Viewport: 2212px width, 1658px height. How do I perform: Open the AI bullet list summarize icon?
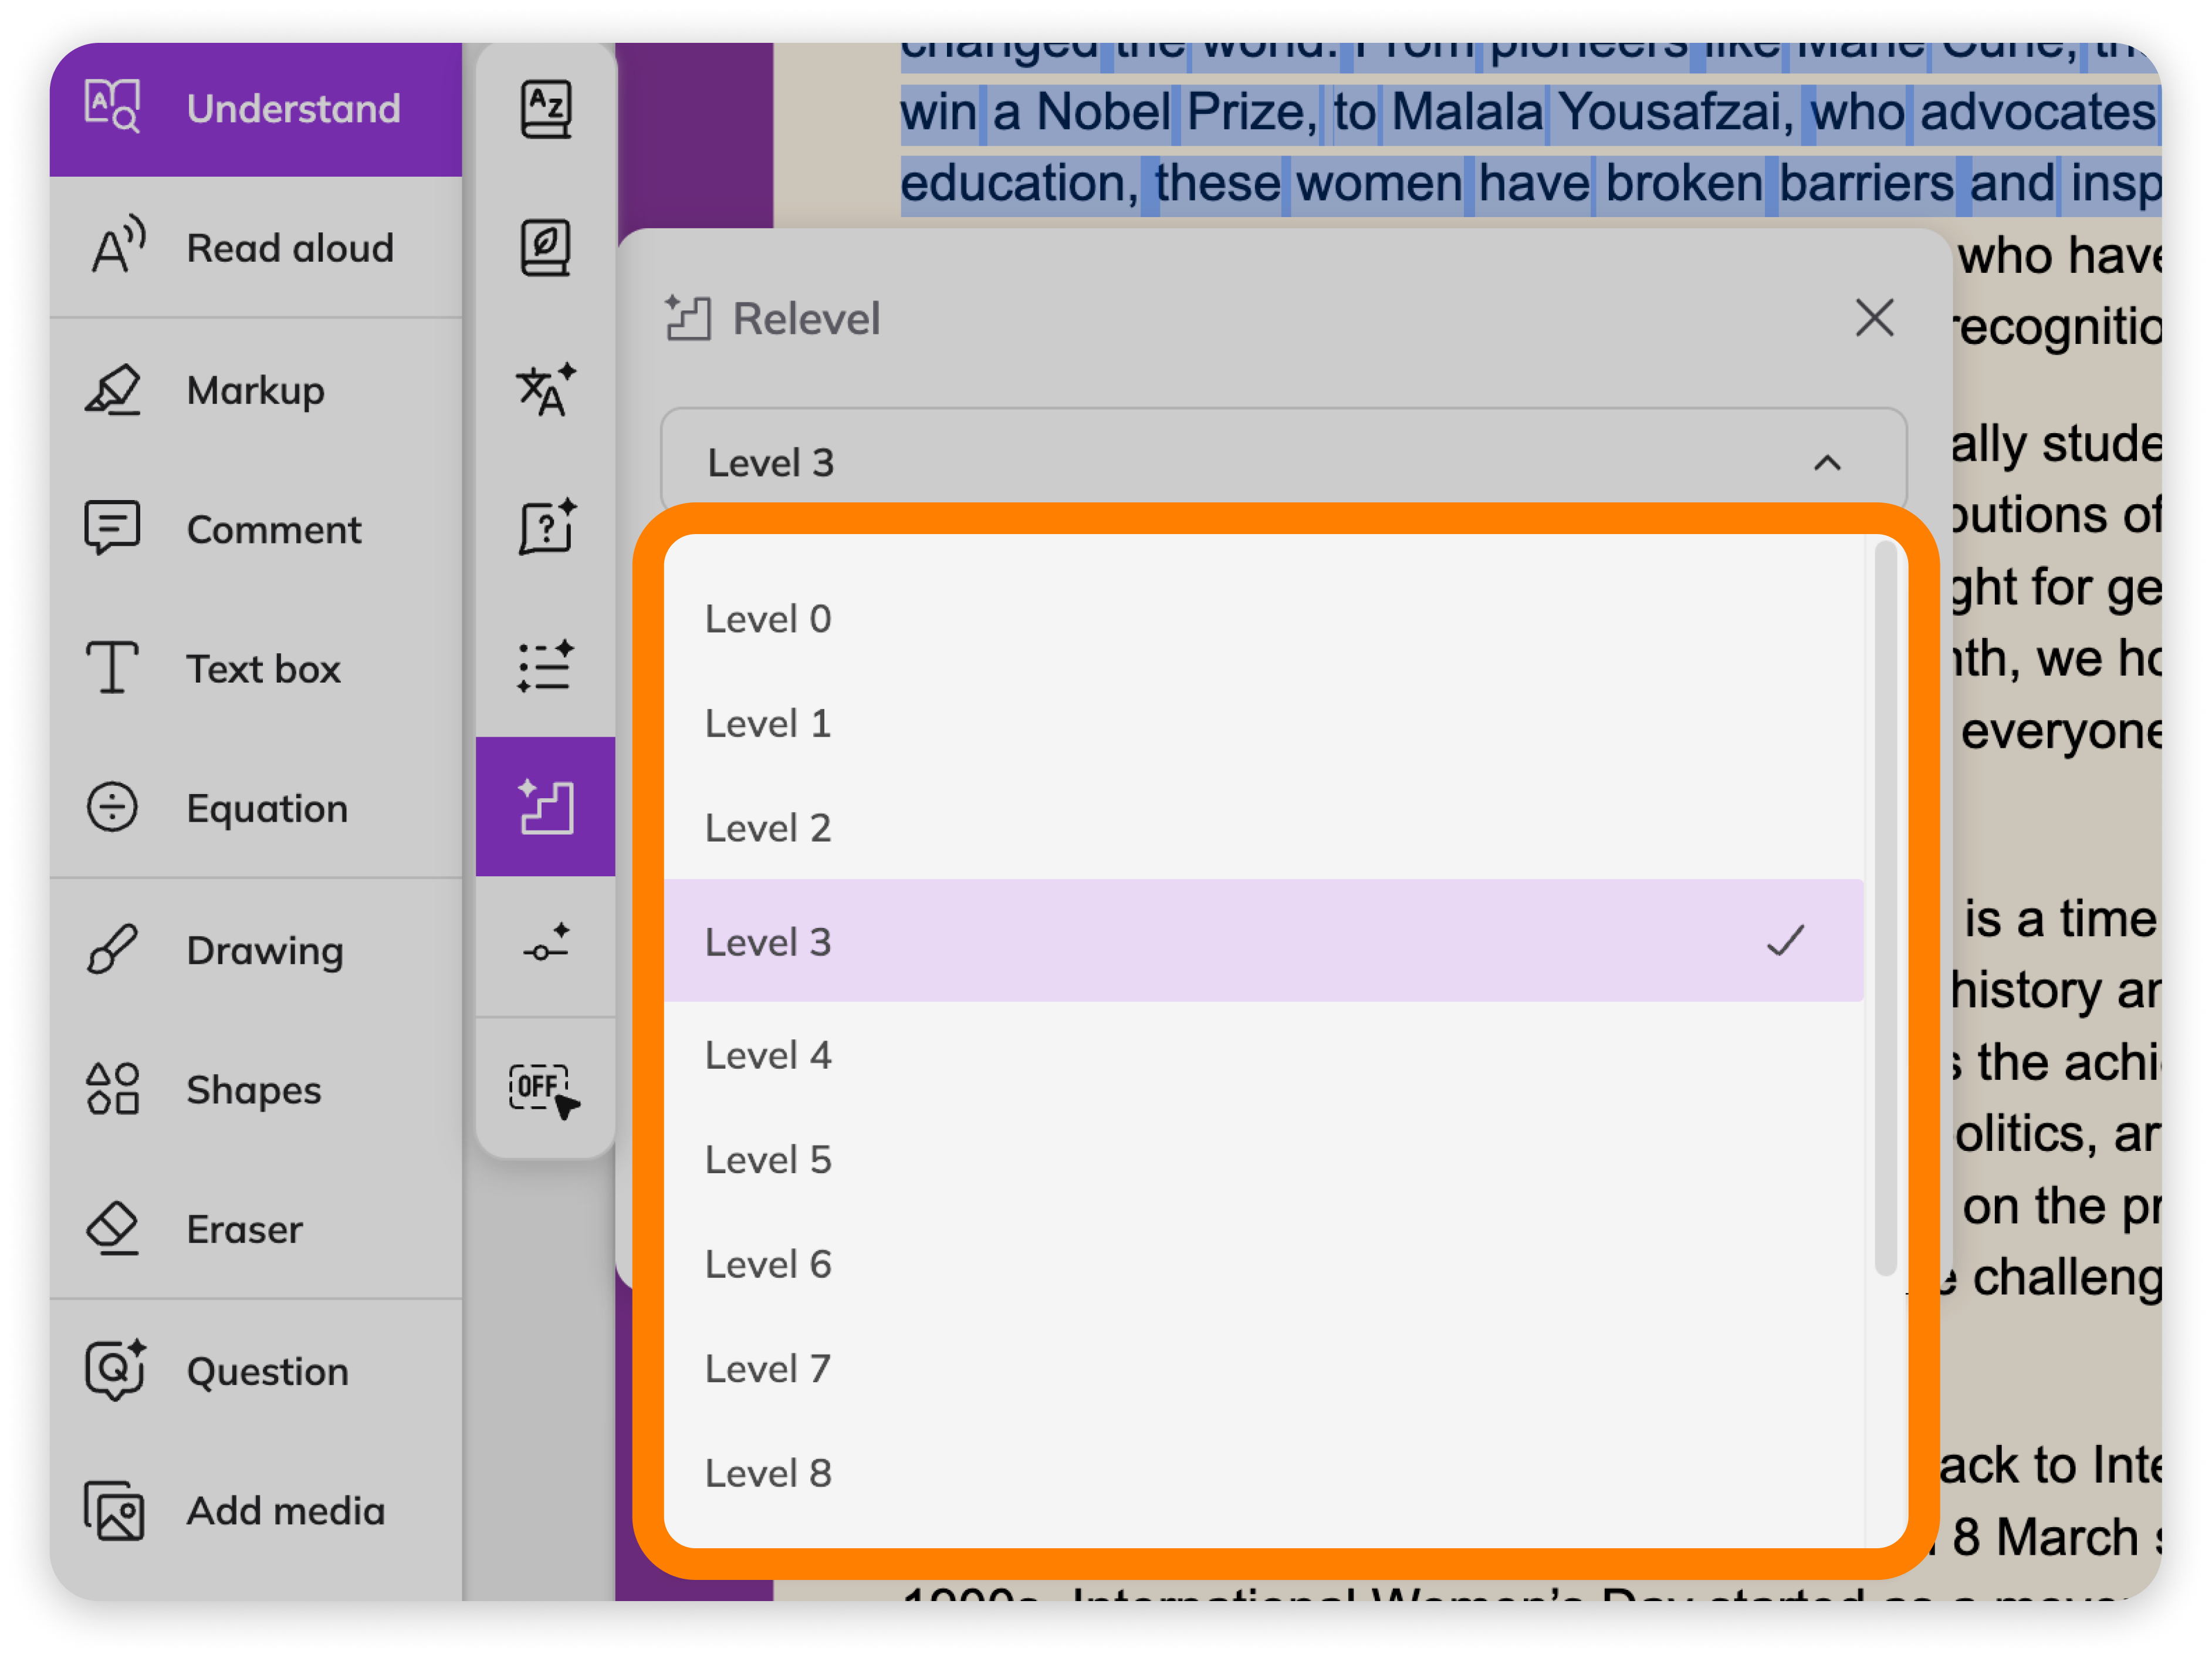coord(546,666)
